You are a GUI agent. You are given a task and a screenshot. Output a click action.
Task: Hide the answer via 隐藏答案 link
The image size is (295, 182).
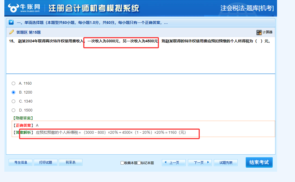point(23,118)
